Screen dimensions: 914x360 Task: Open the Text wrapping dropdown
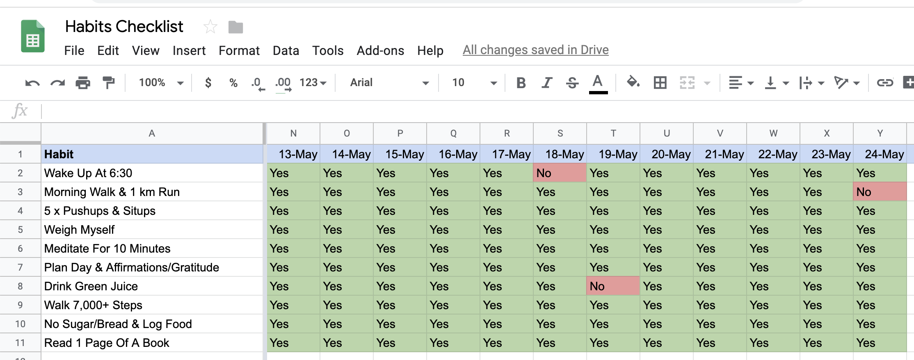click(811, 83)
